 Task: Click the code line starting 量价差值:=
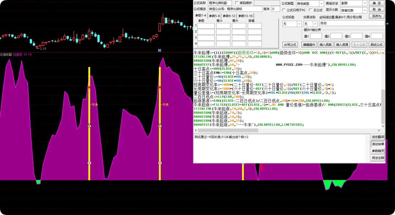click(265, 93)
